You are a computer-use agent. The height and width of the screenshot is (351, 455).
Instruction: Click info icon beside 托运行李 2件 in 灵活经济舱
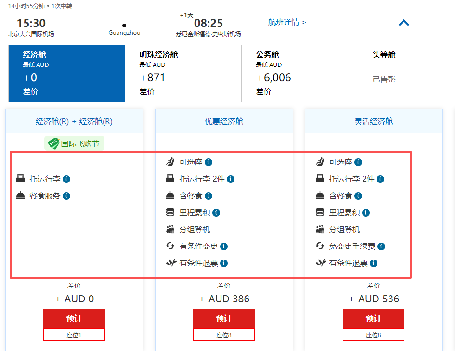tap(380, 179)
